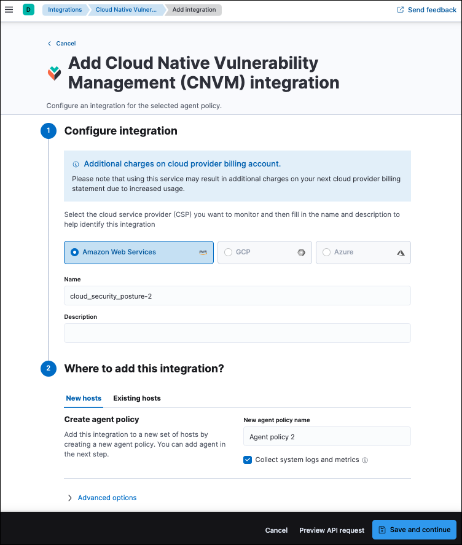Select the GCP radio button
The width and height of the screenshot is (462, 545).
(228, 252)
